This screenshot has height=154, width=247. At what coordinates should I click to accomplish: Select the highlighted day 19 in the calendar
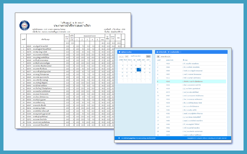tap(139, 70)
